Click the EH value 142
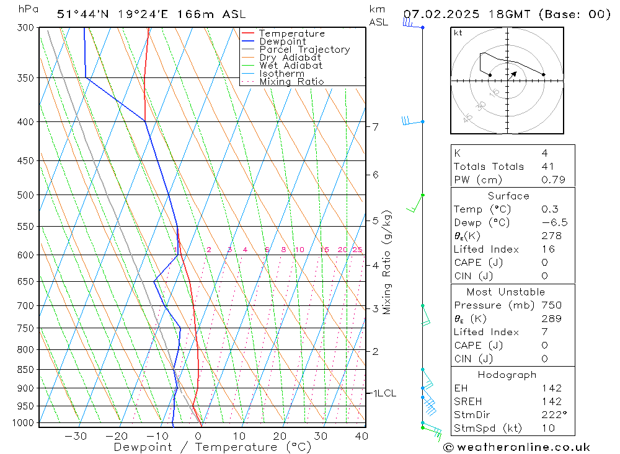The height and width of the screenshot is (454, 620). point(552,388)
